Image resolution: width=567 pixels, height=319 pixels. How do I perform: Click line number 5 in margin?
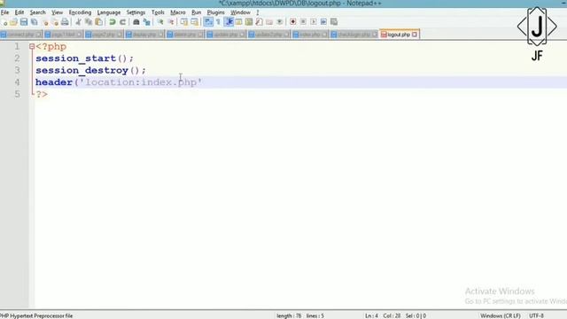pyautogui.click(x=17, y=94)
